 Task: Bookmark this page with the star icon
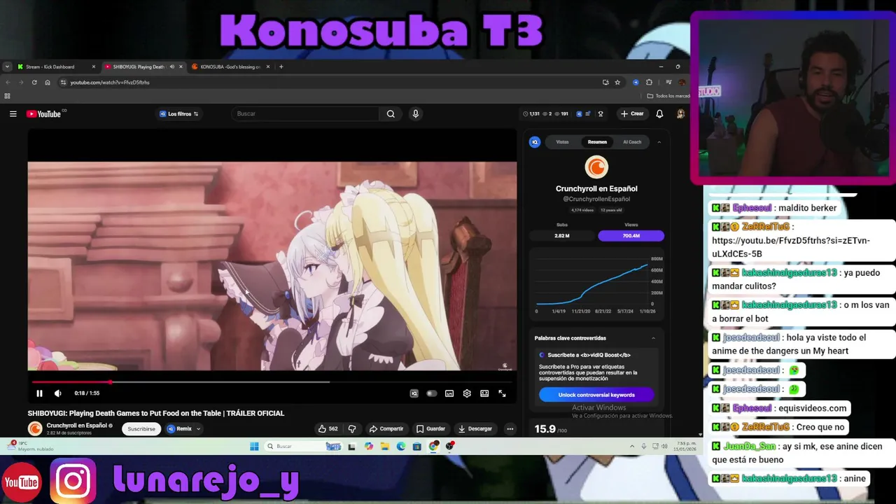(x=617, y=83)
